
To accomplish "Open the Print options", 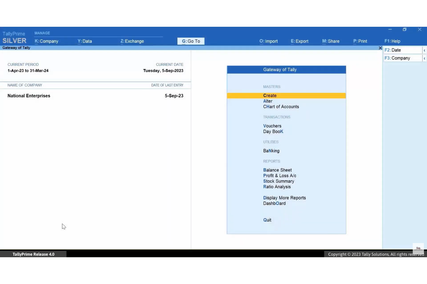I will tap(360, 41).
